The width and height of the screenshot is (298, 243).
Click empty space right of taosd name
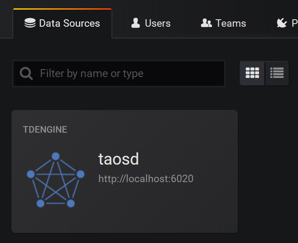point(189,159)
